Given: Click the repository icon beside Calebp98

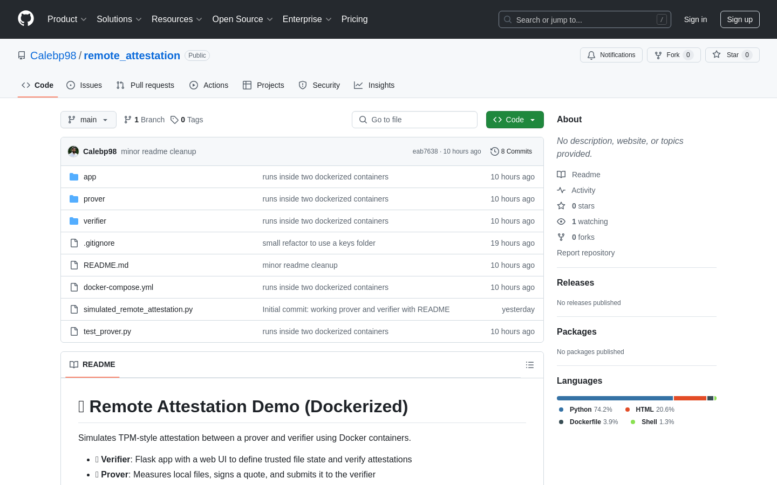Looking at the screenshot, I should pos(22,56).
